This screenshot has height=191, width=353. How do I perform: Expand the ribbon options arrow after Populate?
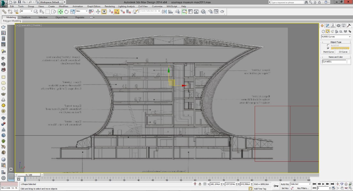coord(92,17)
